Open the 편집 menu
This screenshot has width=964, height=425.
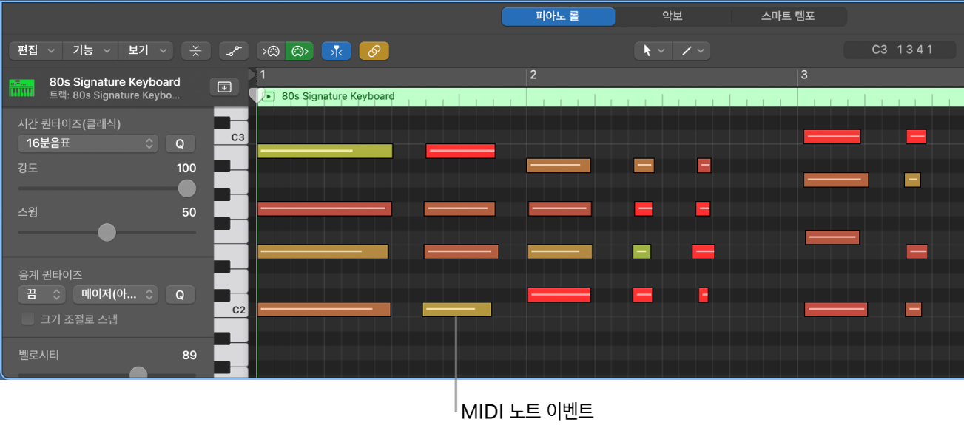(36, 50)
